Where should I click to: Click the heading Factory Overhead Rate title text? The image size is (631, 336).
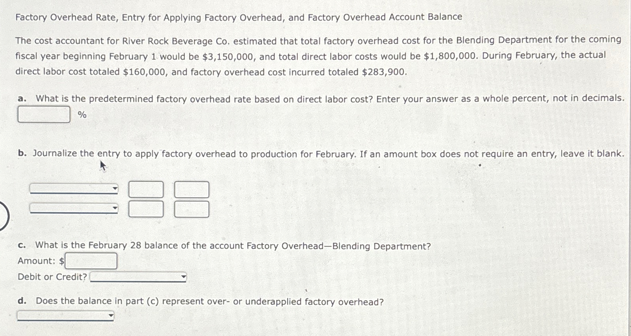click(238, 17)
